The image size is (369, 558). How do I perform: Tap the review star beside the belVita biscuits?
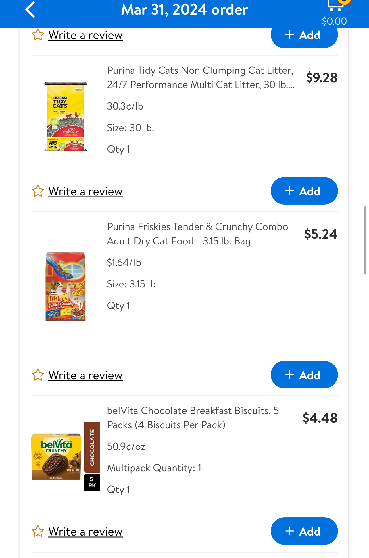pos(38,532)
